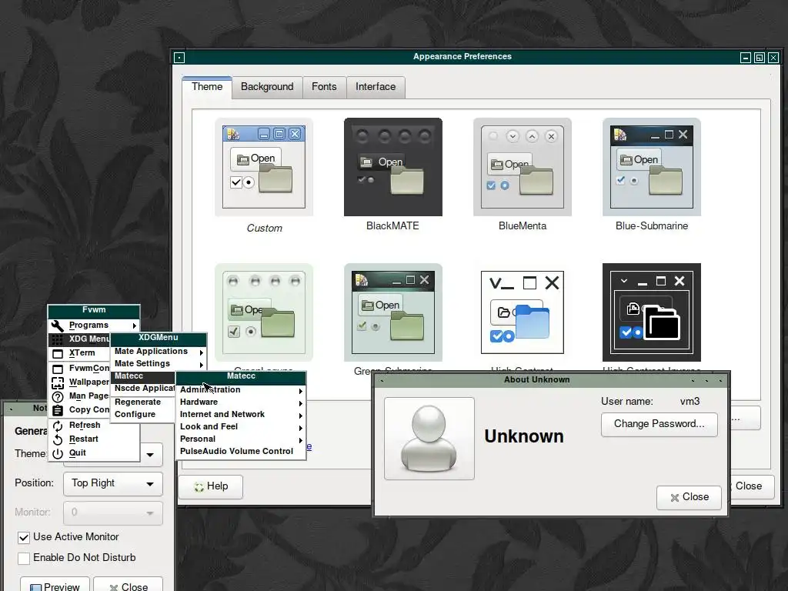Image resolution: width=788 pixels, height=591 pixels.
Task: Expand the Personal submenu
Action: tap(241, 439)
